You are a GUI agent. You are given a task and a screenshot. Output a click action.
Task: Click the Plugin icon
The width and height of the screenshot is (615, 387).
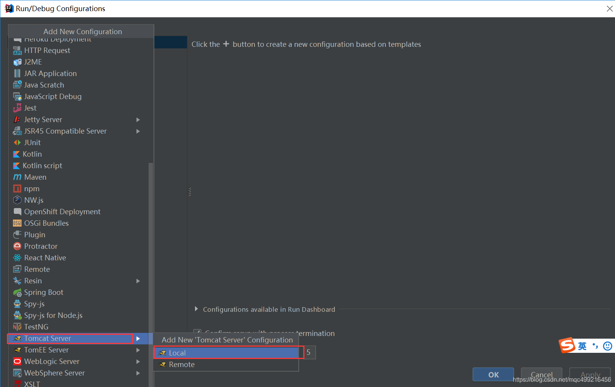click(x=17, y=235)
